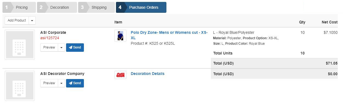Send the ASI Corporate purchase order
This screenshot has height=106, width=343.
click(x=75, y=47)
